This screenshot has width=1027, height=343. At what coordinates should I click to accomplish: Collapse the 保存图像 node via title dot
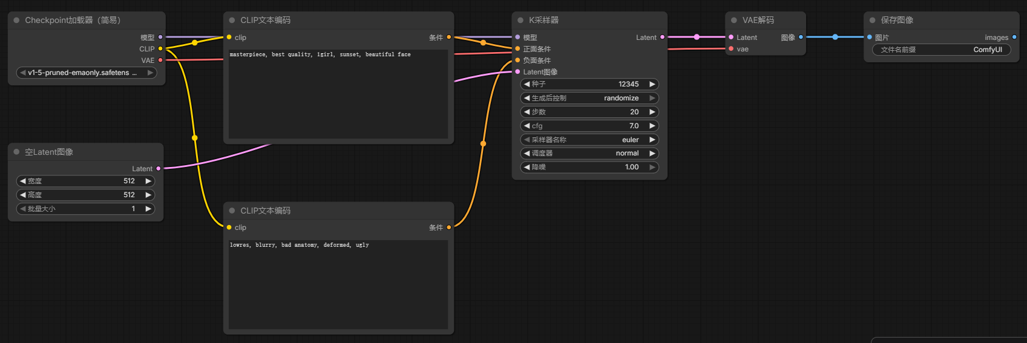coord(873,20)
